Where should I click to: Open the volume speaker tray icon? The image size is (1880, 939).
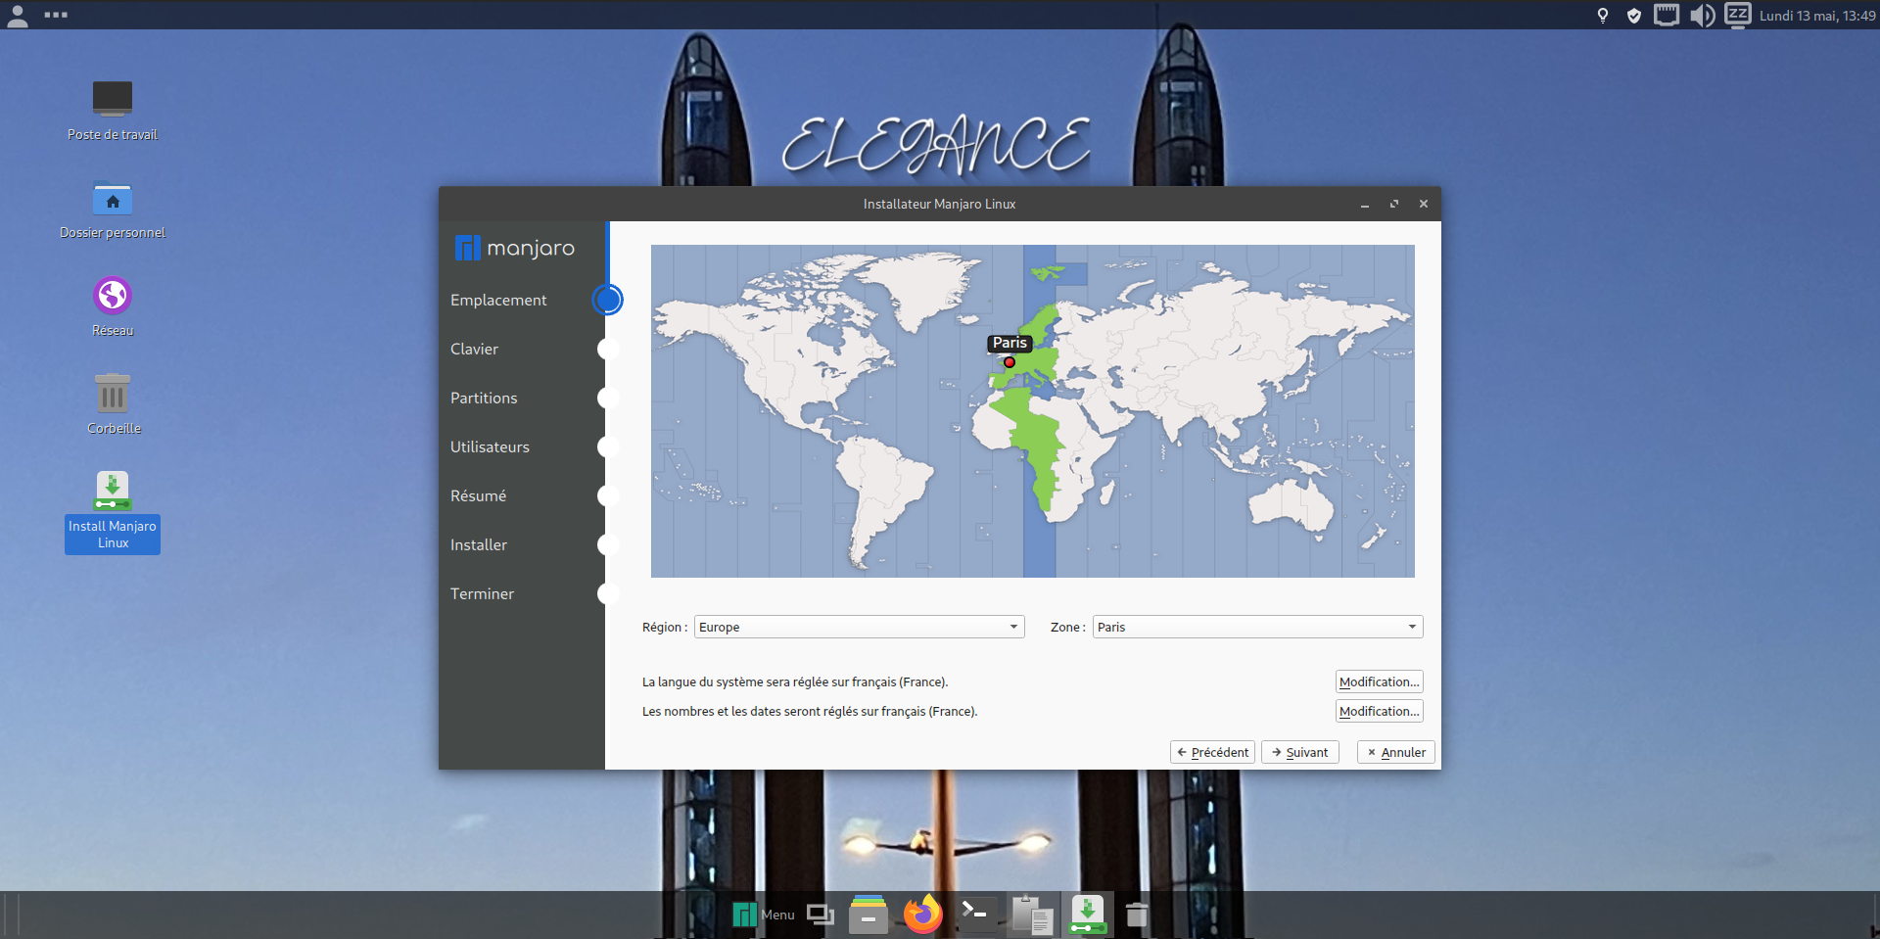point(1702,15)
